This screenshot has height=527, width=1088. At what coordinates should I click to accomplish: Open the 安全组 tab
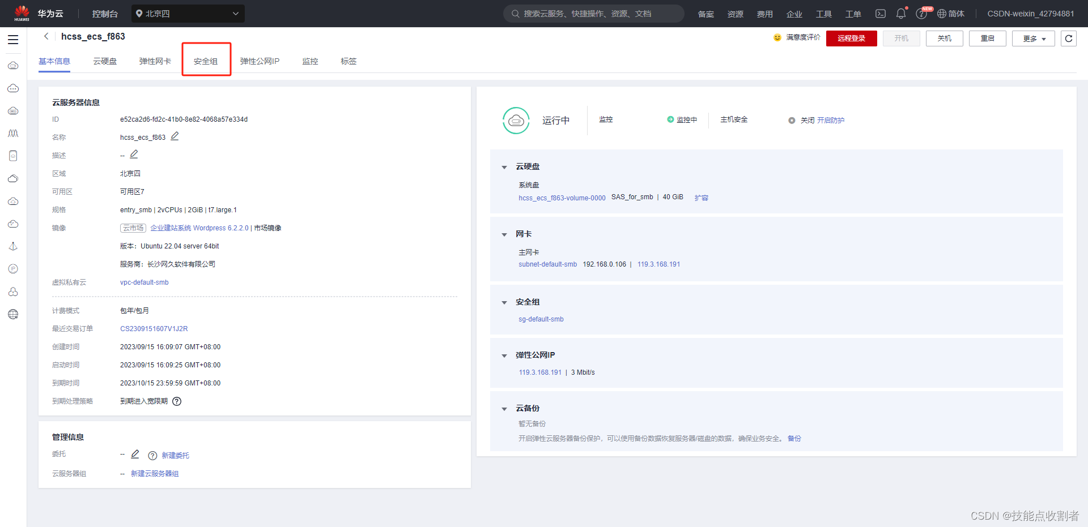tap(206, 61)
